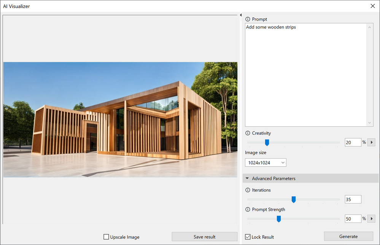Uncheck the Lock Result checkbox
The height and width of the screenshot is (245, 380).
click(x=248, y=237)
